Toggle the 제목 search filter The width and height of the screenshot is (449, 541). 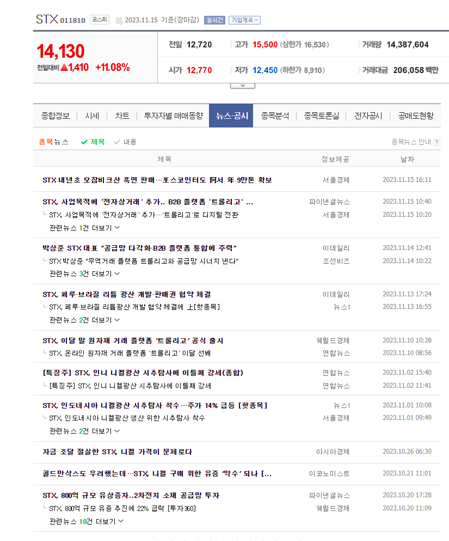pos(93,142)
